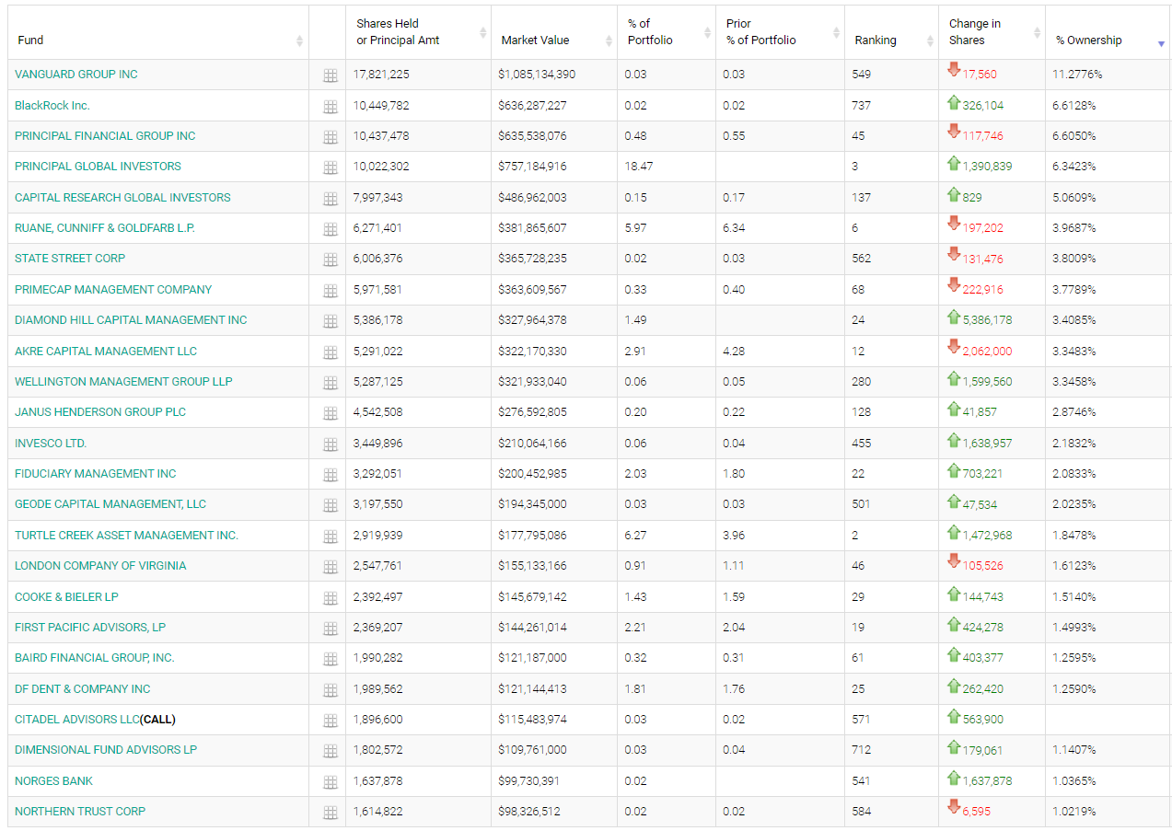Sort by Market Value column header
Image resolution: width=1172 pixels, height=831 pixels.
coord(554,32)
